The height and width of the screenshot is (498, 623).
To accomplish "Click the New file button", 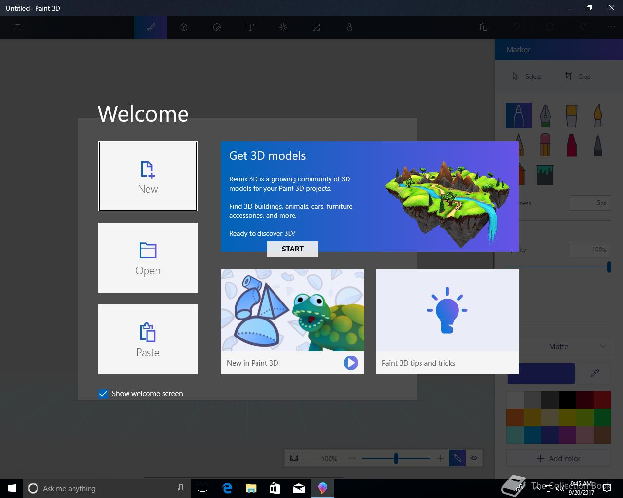I will (148, 176).
